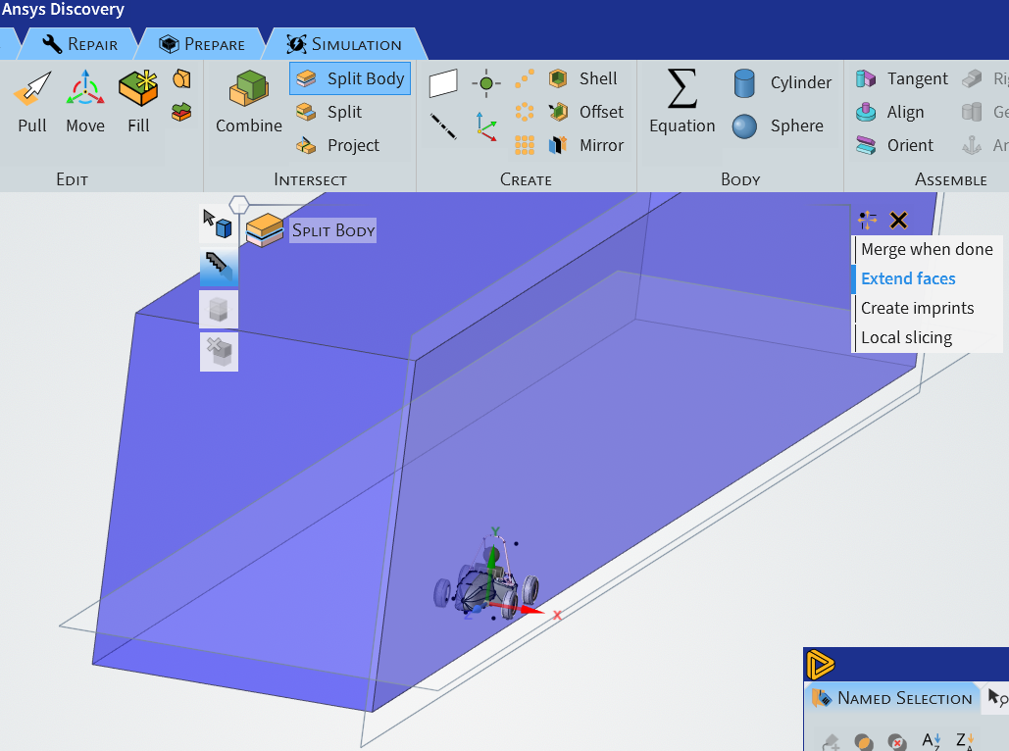Image resolution: width=1009 pixels, height=751 pixels.
Task: Click the Discovery logo icon in panel
Action: (821, 665)
